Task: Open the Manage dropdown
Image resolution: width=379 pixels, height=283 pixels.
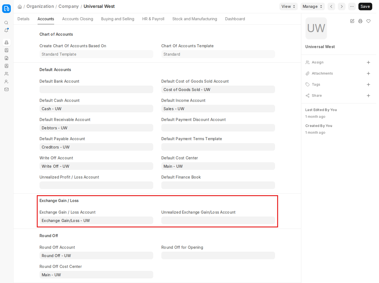Action: click(313, 6)
